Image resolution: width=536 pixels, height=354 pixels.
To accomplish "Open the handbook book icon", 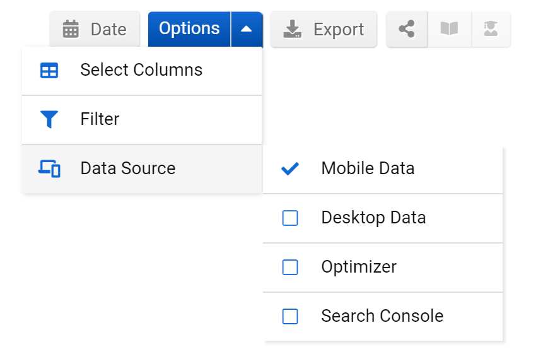I will 449,29.
